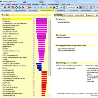98x98 pixels.
Task: Open the Global Diagnostics menu
Action: [x=33, y=4]
